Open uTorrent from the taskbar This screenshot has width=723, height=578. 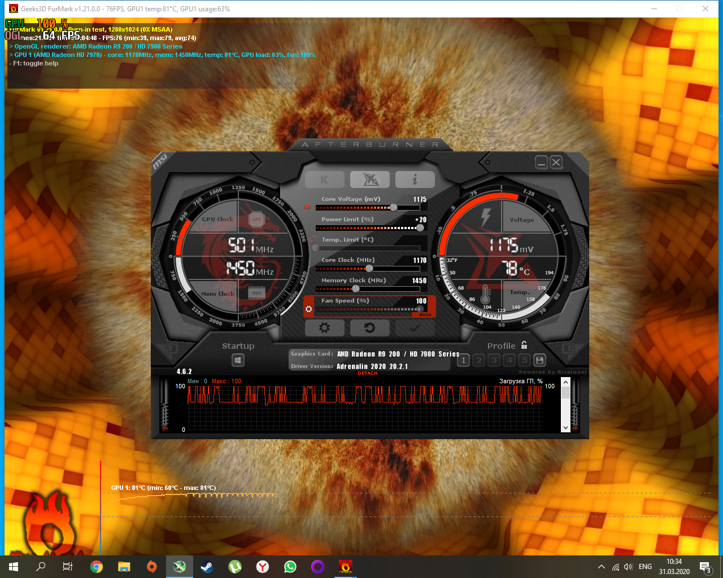click(x=235, y=567)
